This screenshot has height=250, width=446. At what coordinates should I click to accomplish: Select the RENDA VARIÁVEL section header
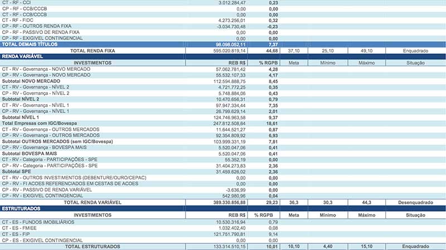pyautogui.click(x=21, y=57)
